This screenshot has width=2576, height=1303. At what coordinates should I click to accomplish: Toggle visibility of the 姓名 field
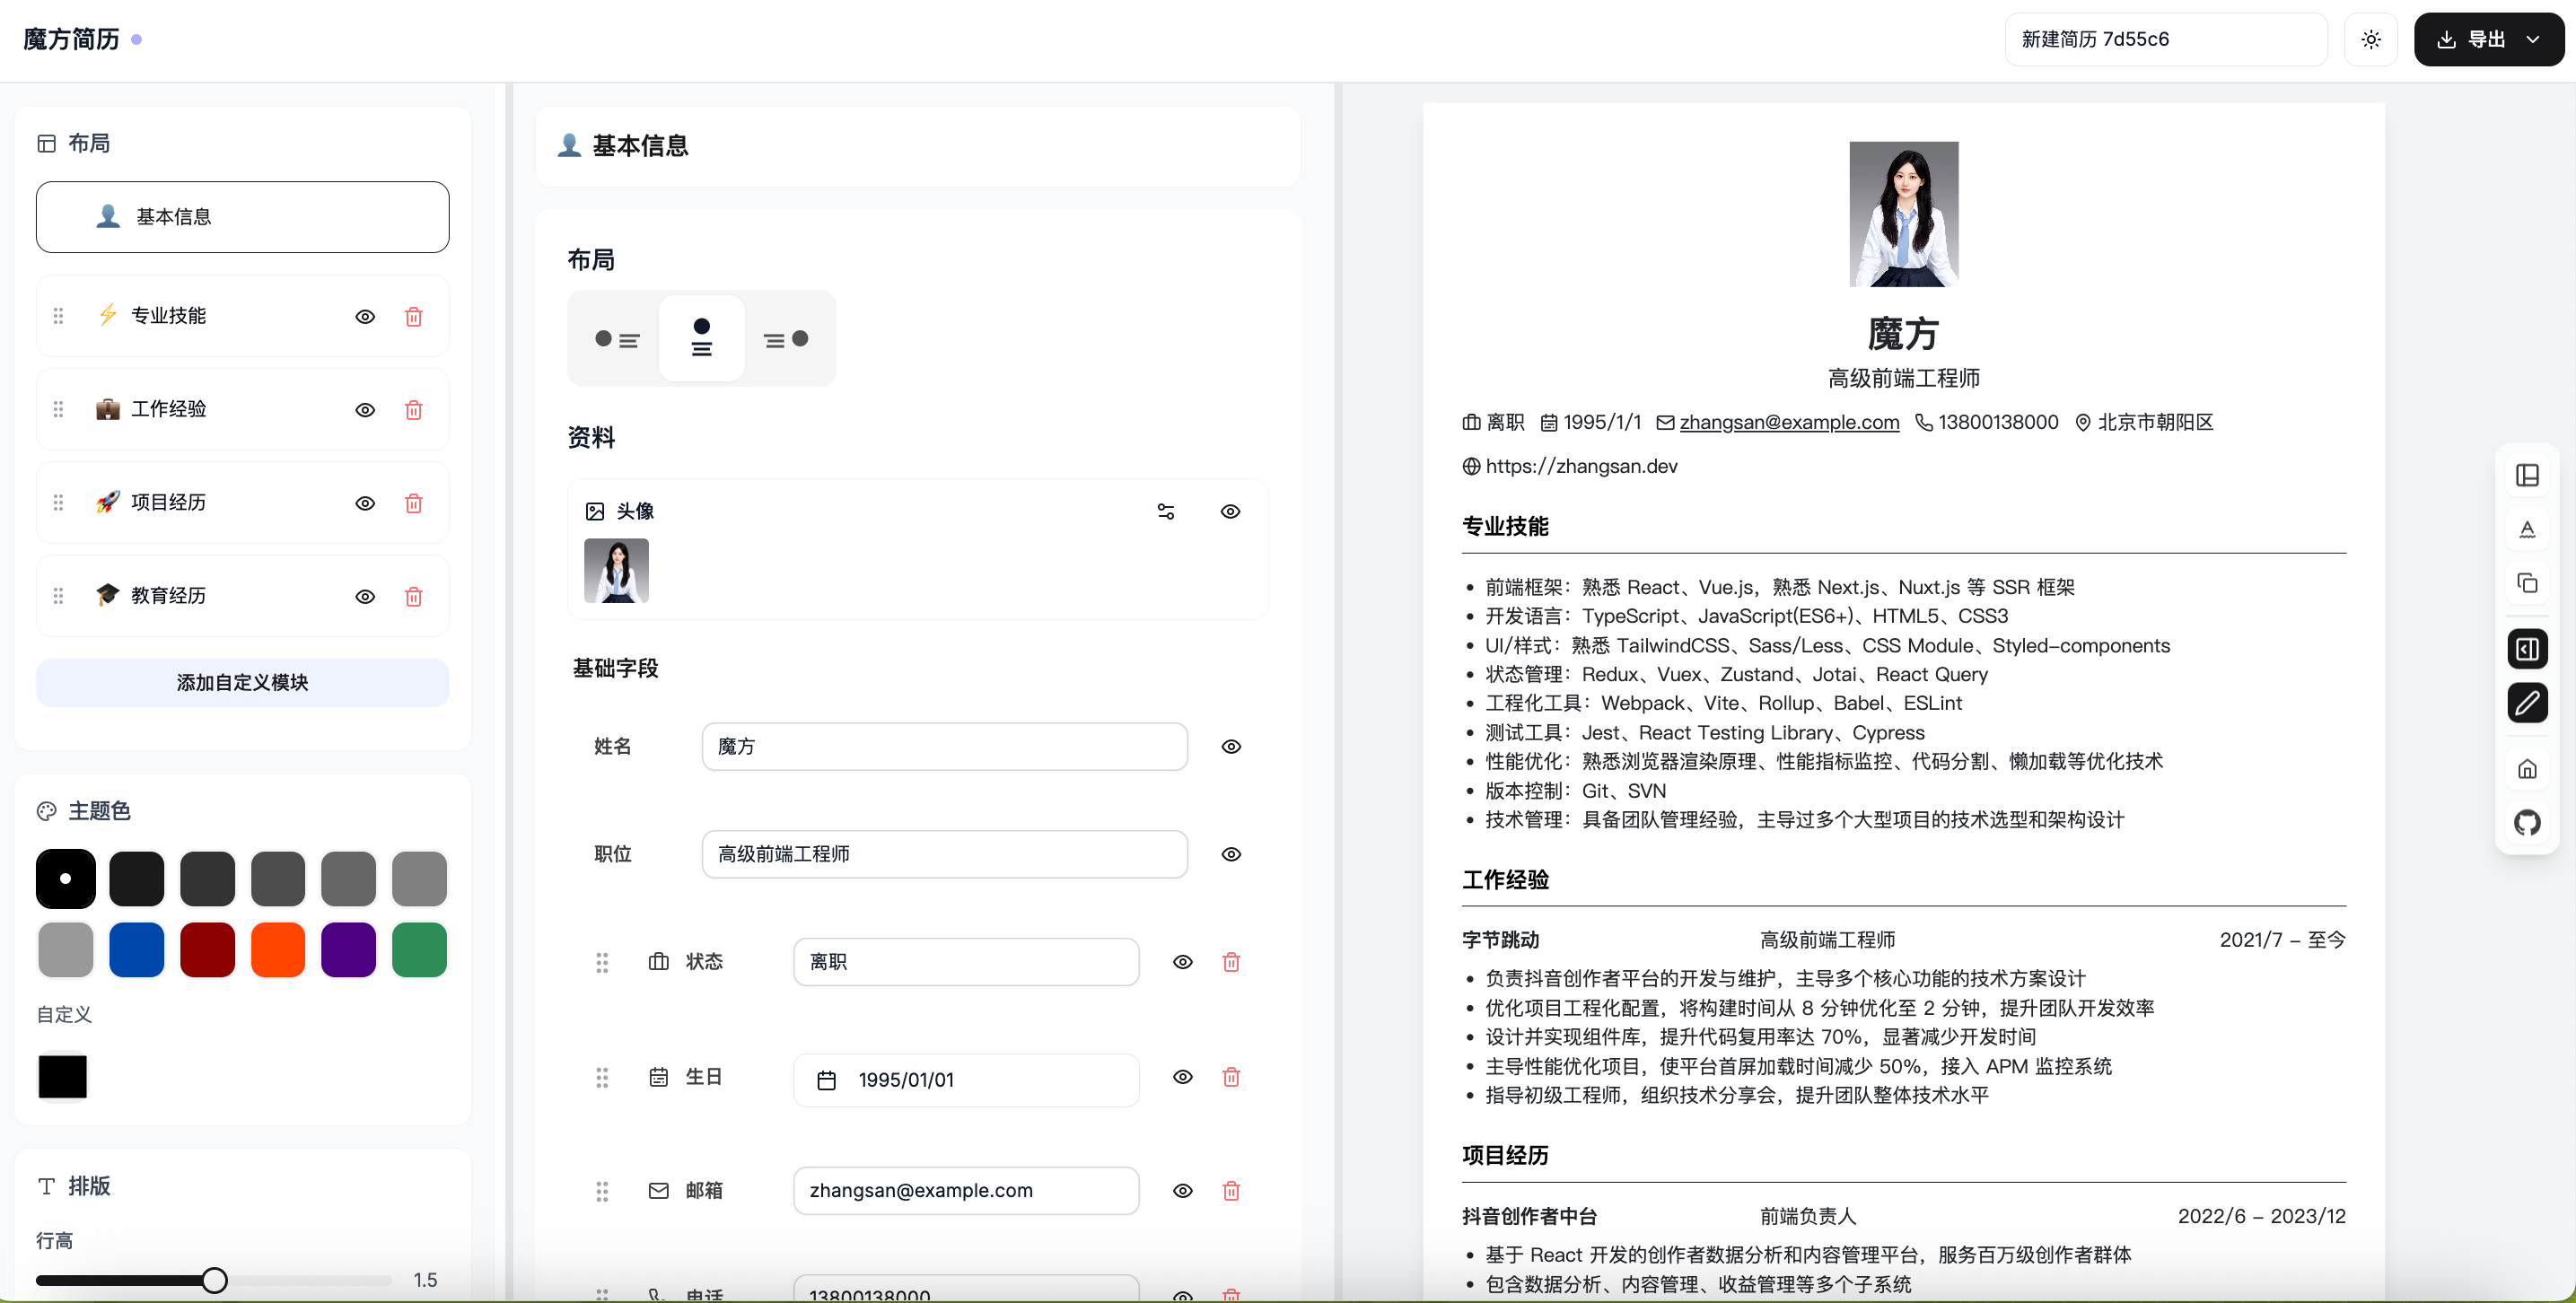[x=1231, y=747]
